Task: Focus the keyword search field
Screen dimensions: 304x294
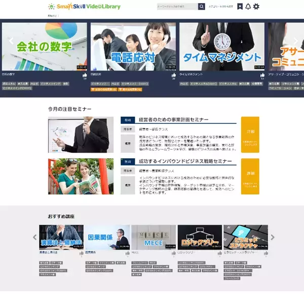Action: (x=177, y=7)
